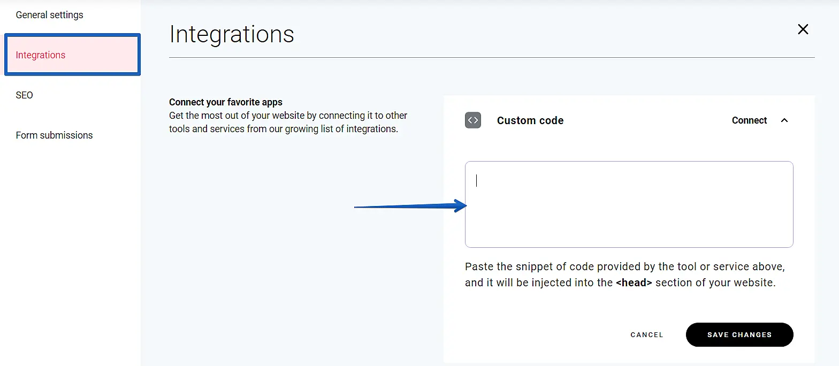Close the Integrations settings panel
Image resolution: width=839 pixels, height=366 pixels.
(803, 29)
